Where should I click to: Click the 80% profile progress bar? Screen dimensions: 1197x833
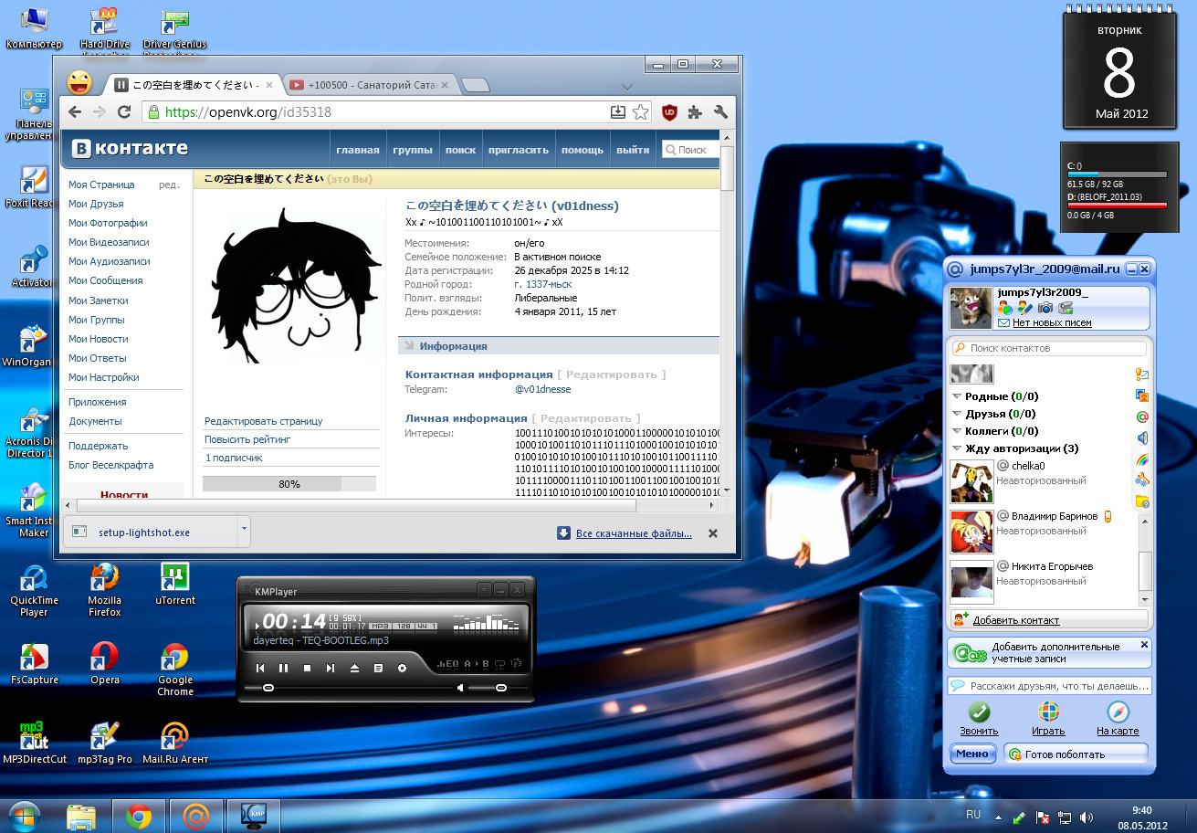pyautogui.click(x=289, y=484)
